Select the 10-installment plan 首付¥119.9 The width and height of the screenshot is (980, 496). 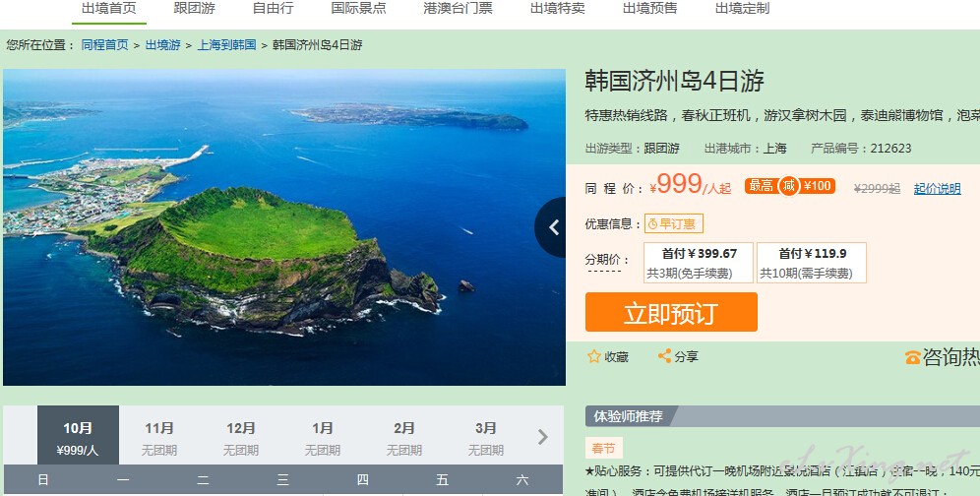[812, 263]
